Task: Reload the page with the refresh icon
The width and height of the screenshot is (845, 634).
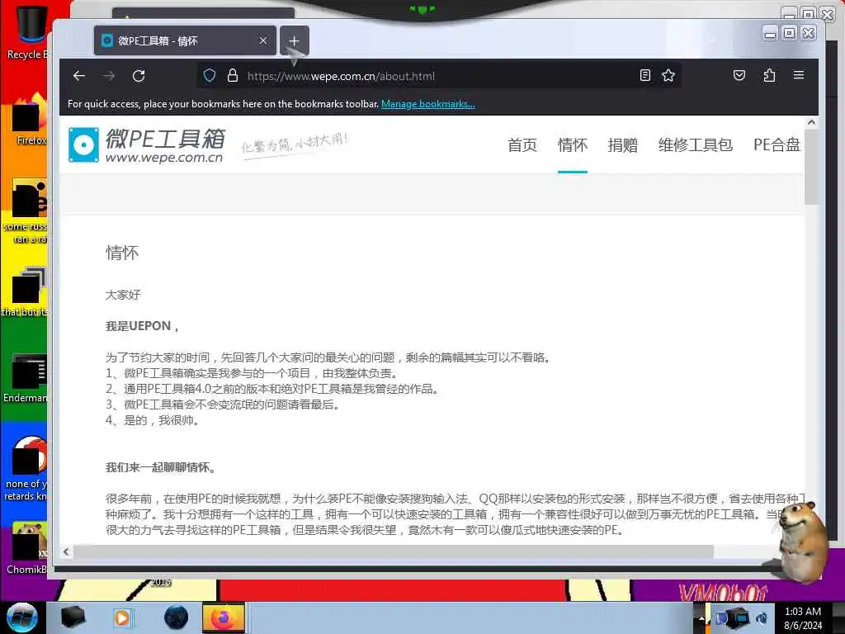Action: pyautogui.click(x=139, y=76)
